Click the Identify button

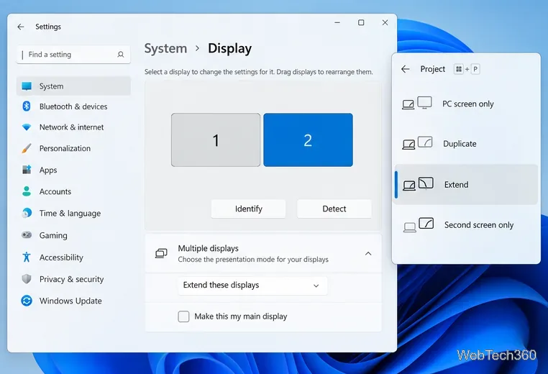249,209
